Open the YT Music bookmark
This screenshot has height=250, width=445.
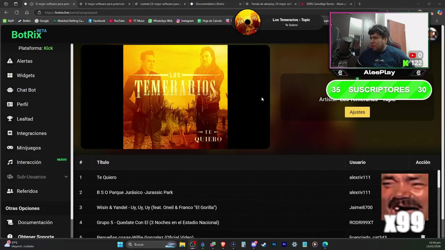tap(136, 21)
